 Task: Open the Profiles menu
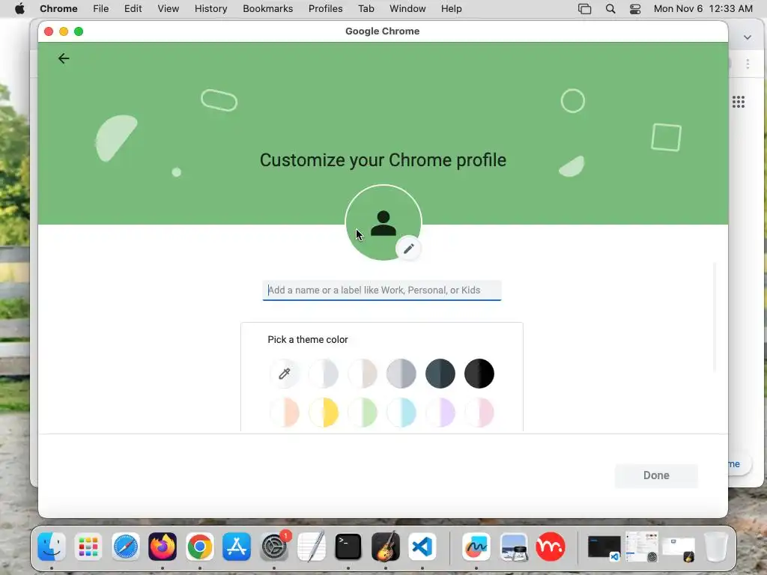325,9
